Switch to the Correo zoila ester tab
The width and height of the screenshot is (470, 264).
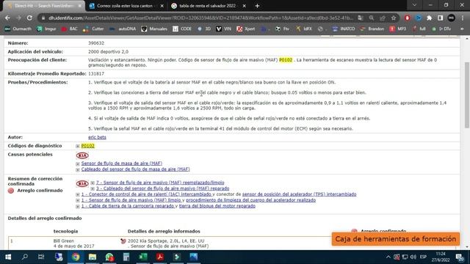pyautogui.click(x=126, y=6)
